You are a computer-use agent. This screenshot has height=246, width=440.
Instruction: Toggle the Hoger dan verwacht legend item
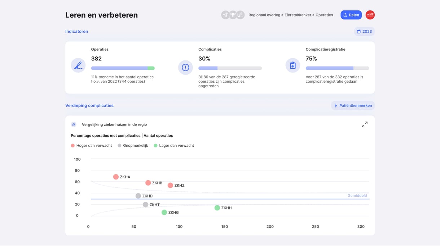click(92, 145)
